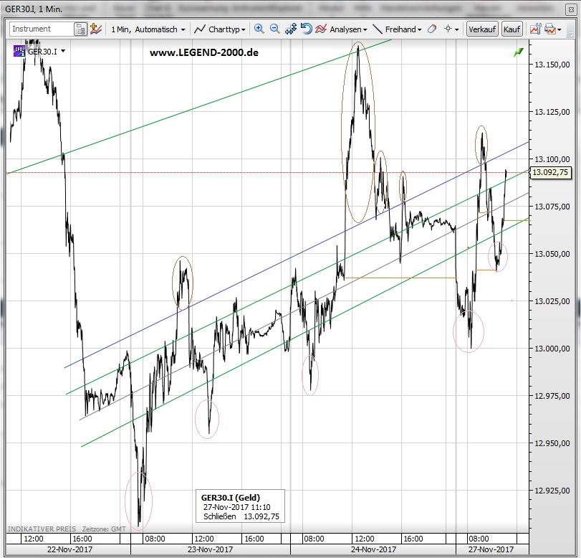Image resolution: width=581 pixels, height=558 pixels.
Task: Click the green arrow icon at chart top-right
Action: (519, 52)
